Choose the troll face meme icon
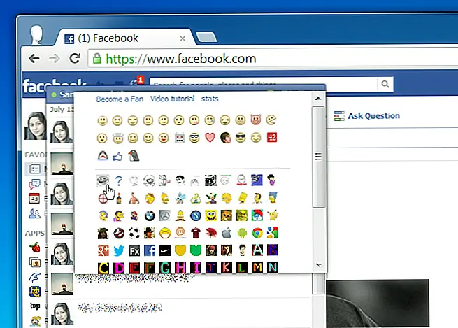The width and height of the screenshot is (458, 328). click(x=102, y=181)
